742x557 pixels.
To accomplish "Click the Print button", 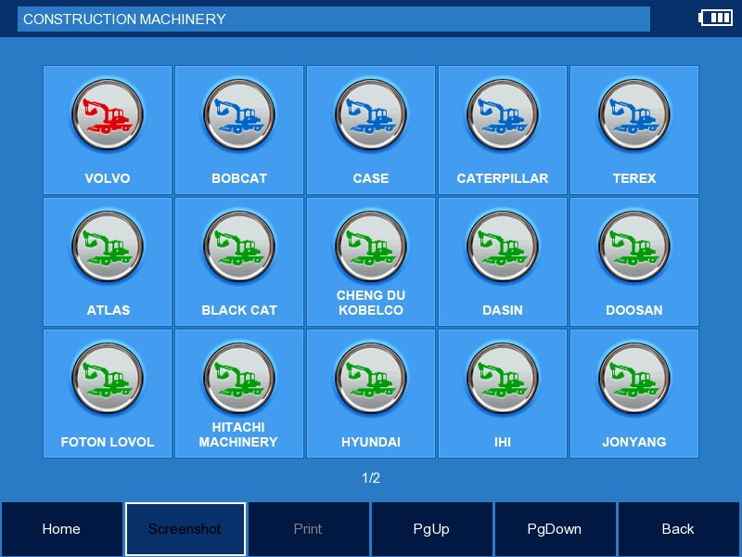I will [x=309, y=528].
